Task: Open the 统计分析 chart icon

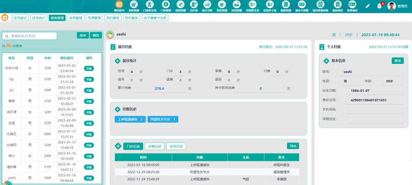Action: [x=207, y=4]
